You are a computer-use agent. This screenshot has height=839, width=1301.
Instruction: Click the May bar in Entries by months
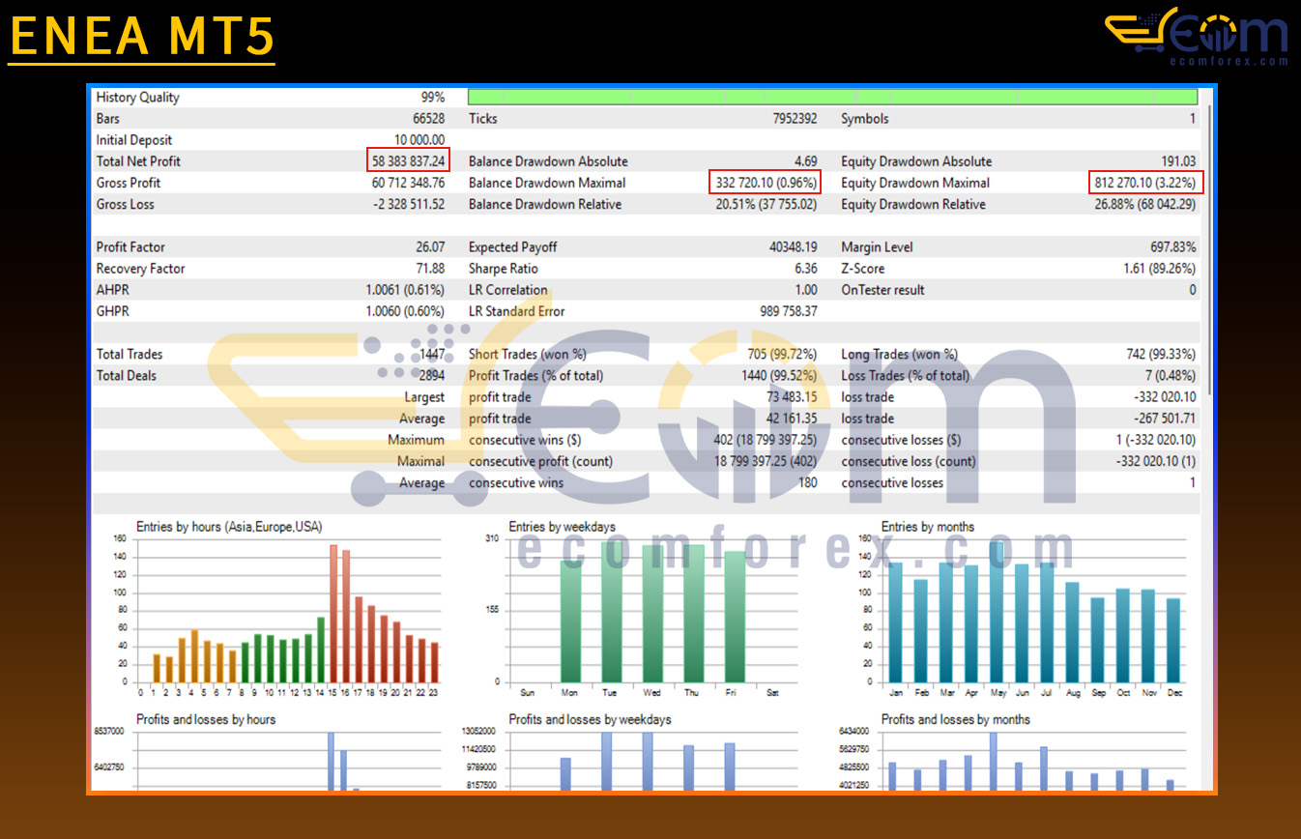click(x=997, y=612)
